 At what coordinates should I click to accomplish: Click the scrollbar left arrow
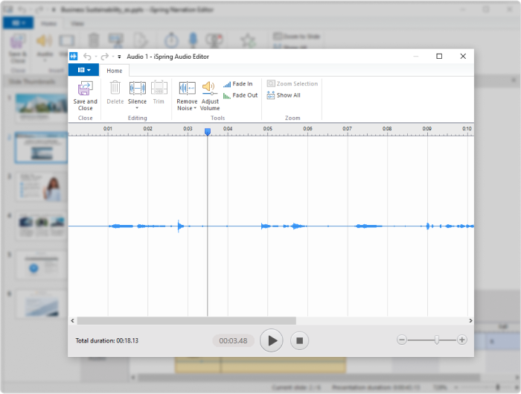[x=72, y=320]
